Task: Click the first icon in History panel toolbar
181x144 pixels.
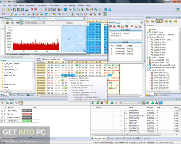Action: (x=147, y=21)
